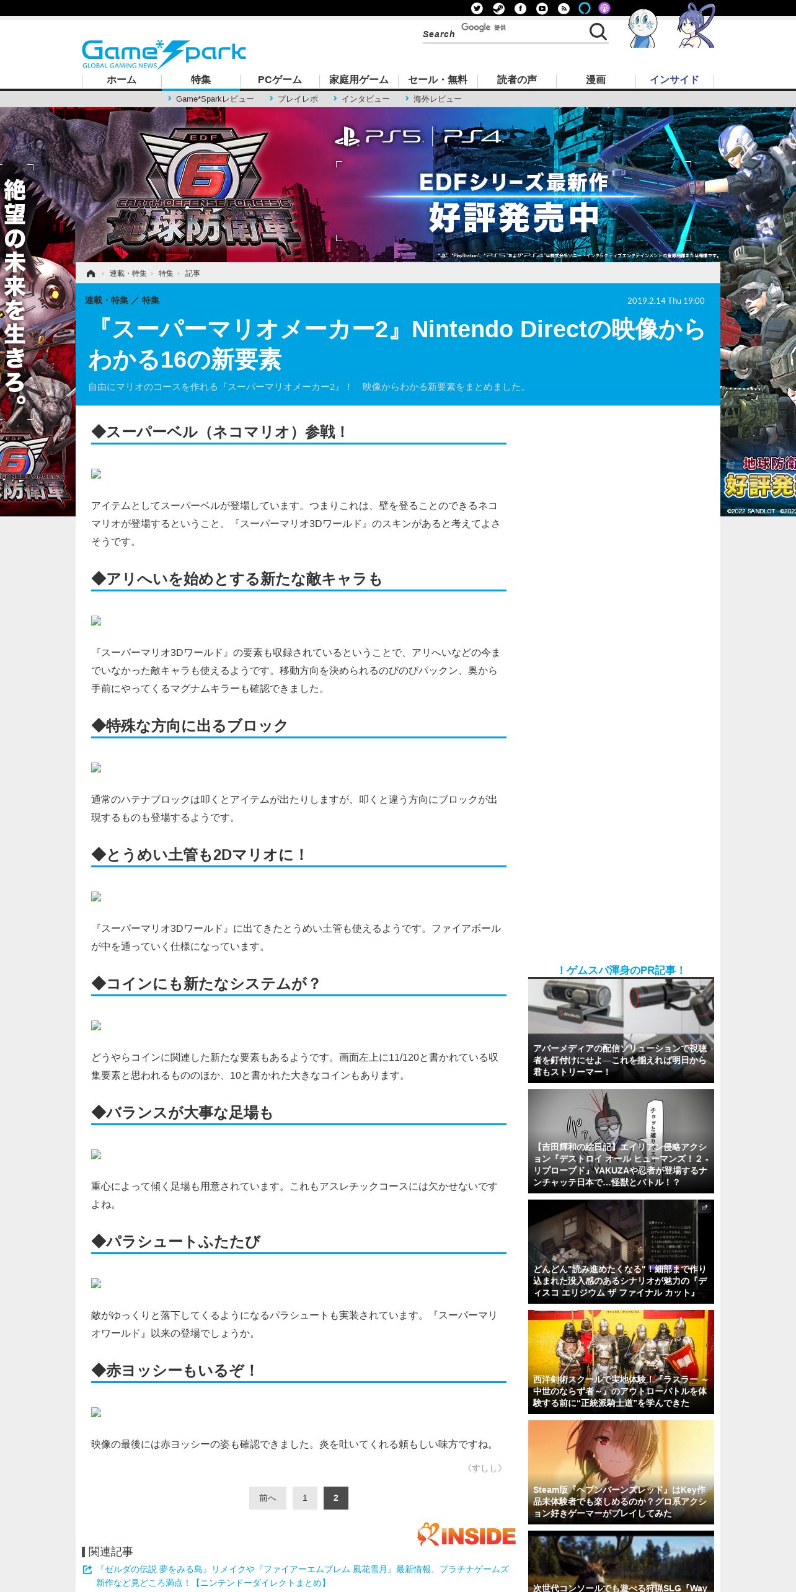This screenshot has width=796, height=1592.
Task: Open the Alexa ring icon
Action: (x=584, y=8)
